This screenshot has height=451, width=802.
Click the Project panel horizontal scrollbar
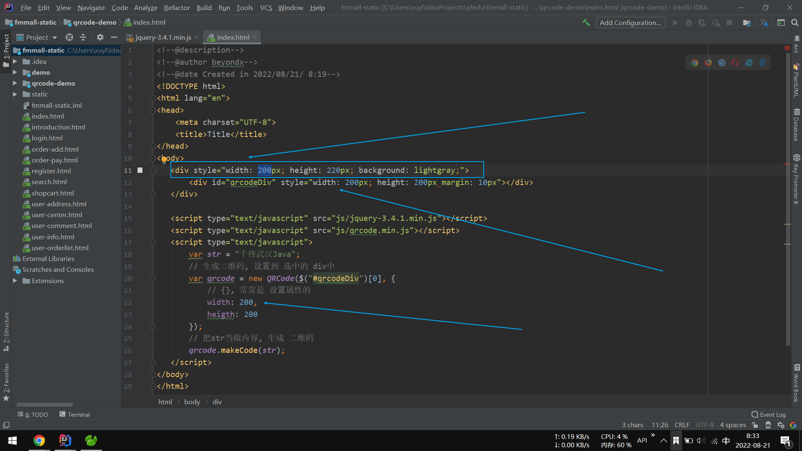[x=44, y=405]
